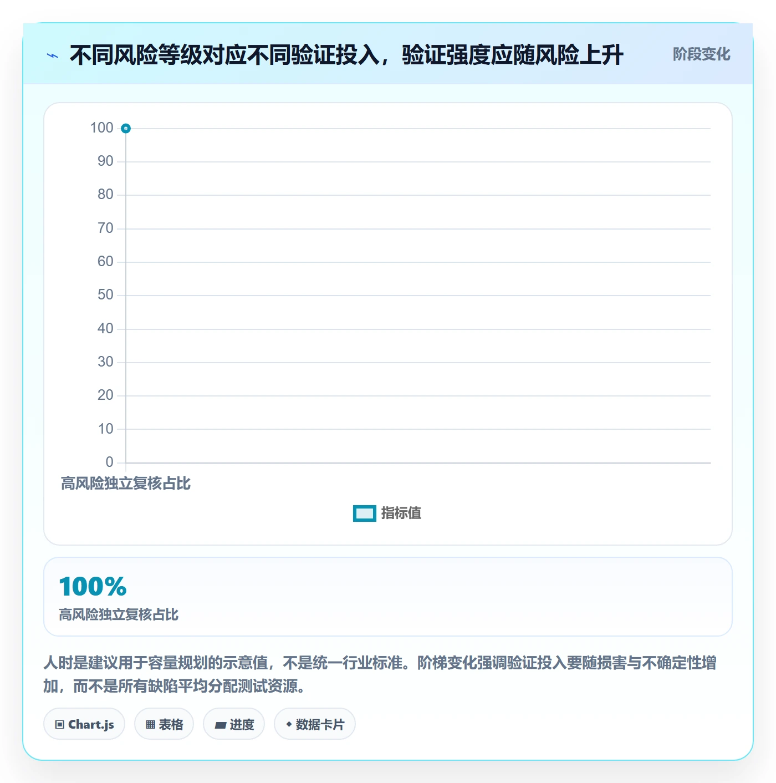The image size is (776, 783).
Task: Click the y-axis tick label 50
Action: (x=105, y=295)
